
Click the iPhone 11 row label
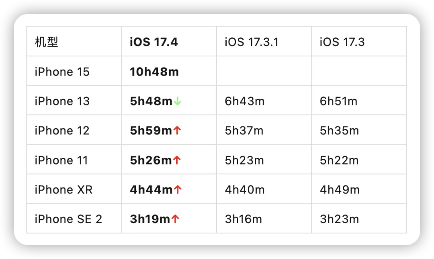[x=61, y=160]
